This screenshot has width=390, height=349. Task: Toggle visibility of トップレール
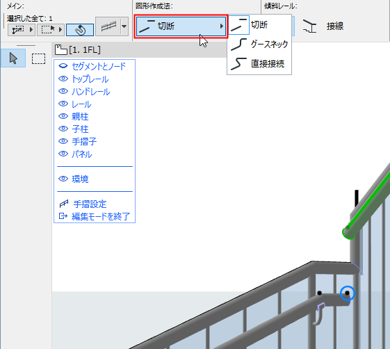pyautogui.click(x=63, y=79)
